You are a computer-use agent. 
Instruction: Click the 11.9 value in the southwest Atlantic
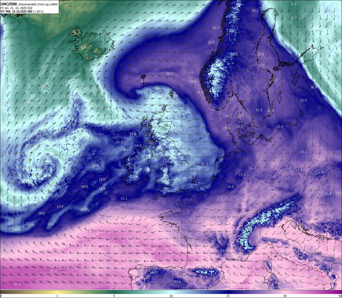(30, 225)
